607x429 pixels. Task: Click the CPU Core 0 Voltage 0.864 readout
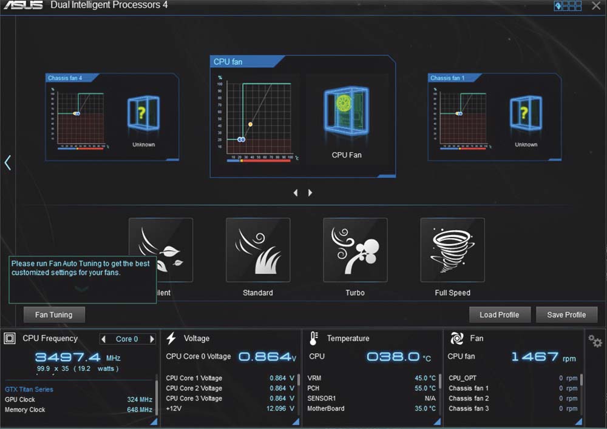267,357
